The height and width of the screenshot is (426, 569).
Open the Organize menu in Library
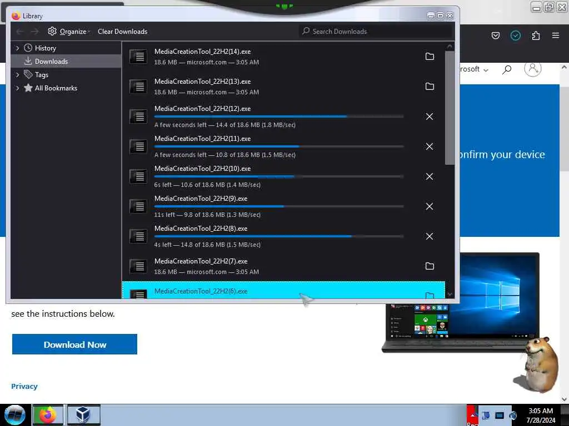[x=68, y=32]
